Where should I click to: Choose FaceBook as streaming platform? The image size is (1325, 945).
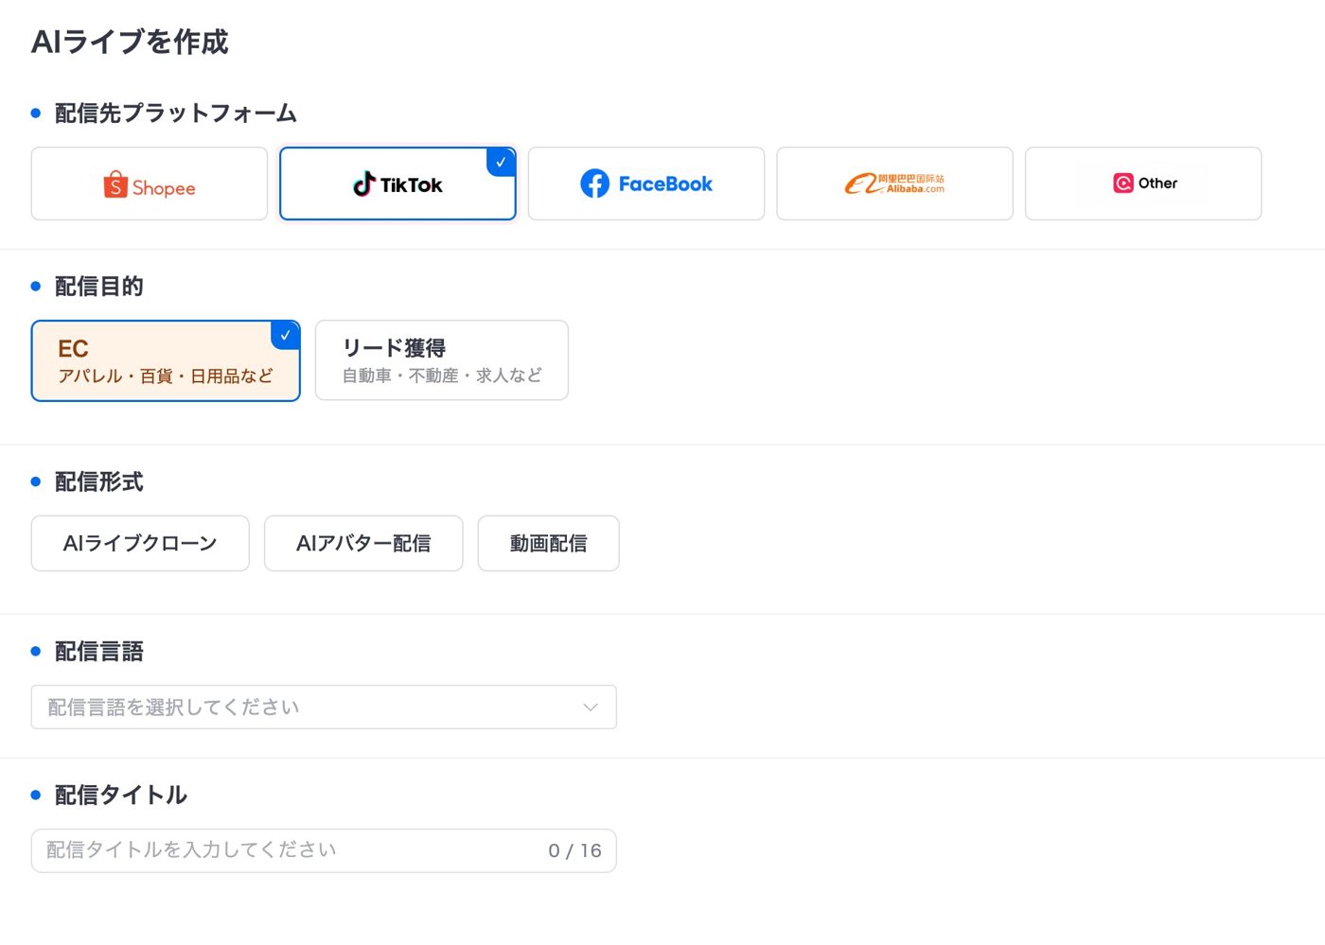point(646,184)
